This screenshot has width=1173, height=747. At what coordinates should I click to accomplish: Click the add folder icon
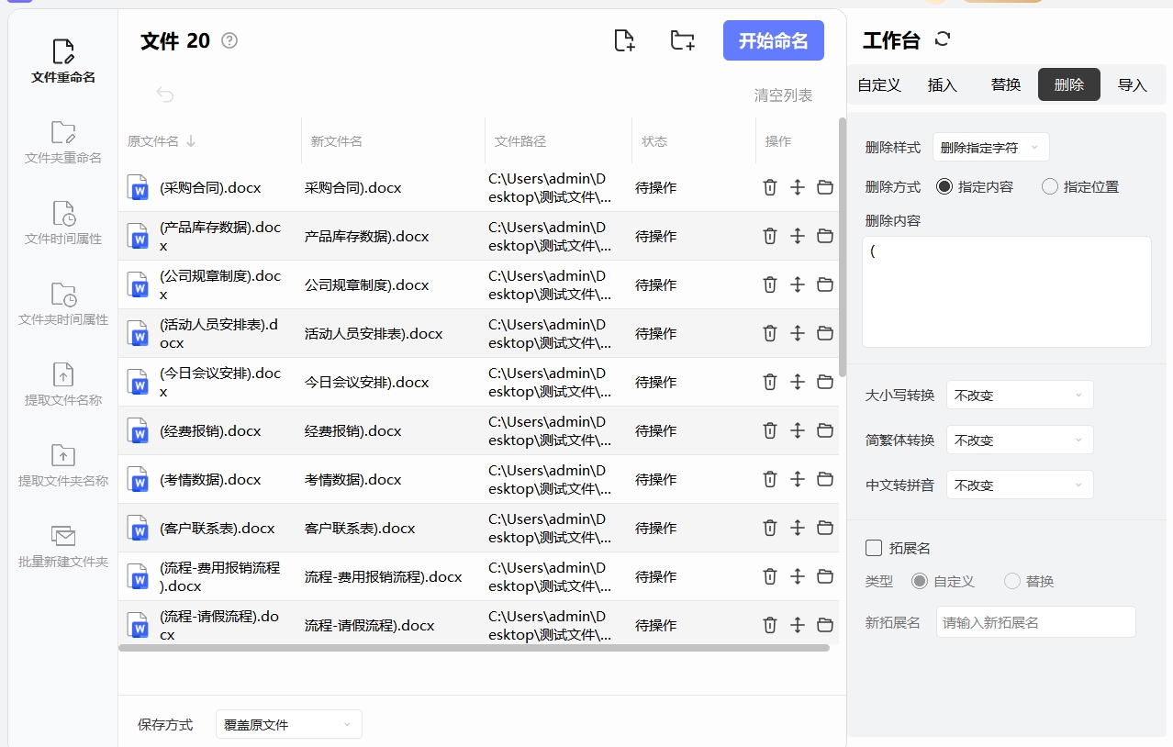(682, 40)
